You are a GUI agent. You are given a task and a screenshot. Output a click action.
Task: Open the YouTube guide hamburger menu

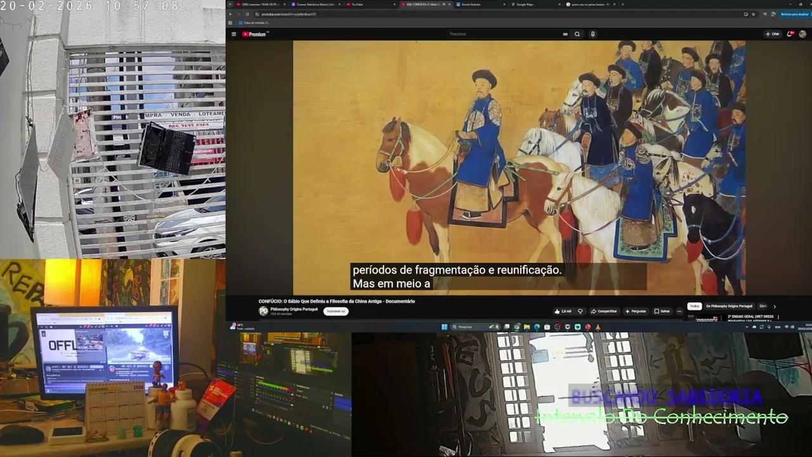tap(233, 34)
